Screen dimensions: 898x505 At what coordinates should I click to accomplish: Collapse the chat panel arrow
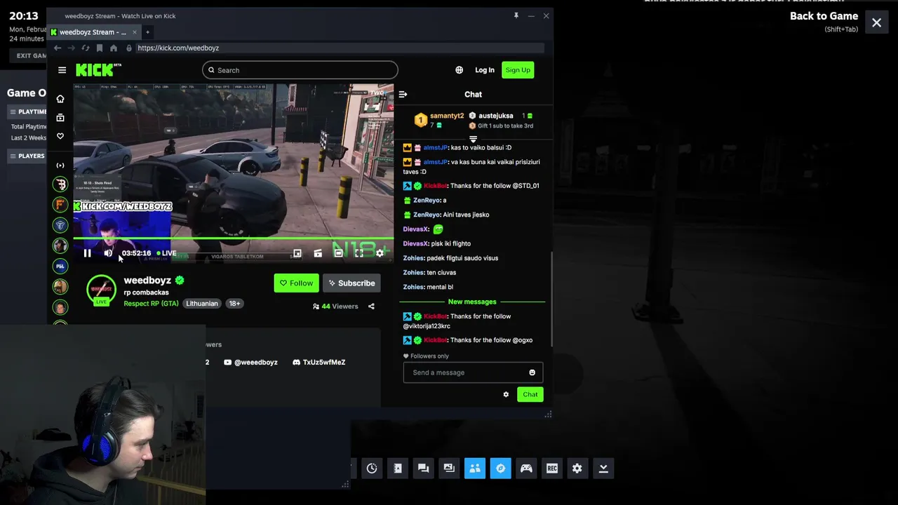tap(403, 94)
